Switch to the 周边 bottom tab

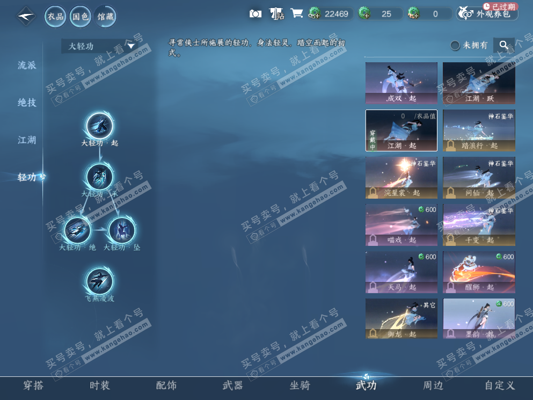(x=433, y=386)
